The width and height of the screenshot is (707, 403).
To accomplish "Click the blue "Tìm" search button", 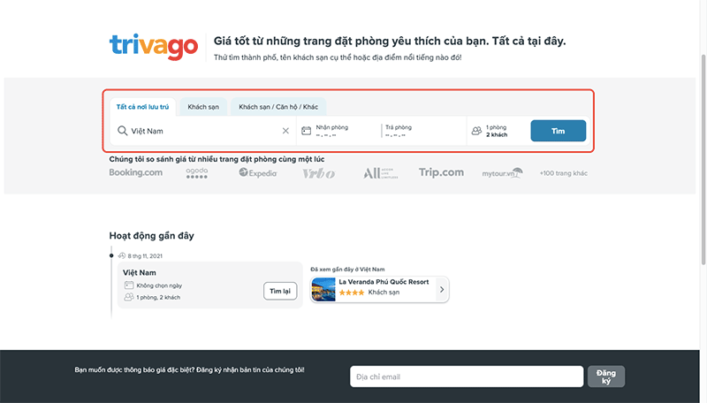I will [559, 131].
